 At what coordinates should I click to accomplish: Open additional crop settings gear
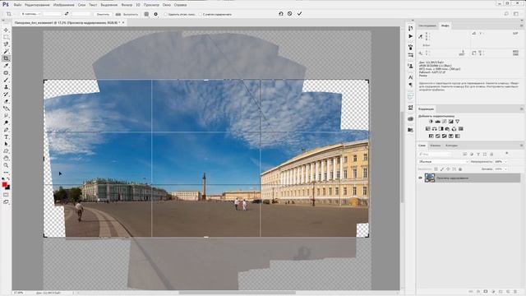[155, 14]
